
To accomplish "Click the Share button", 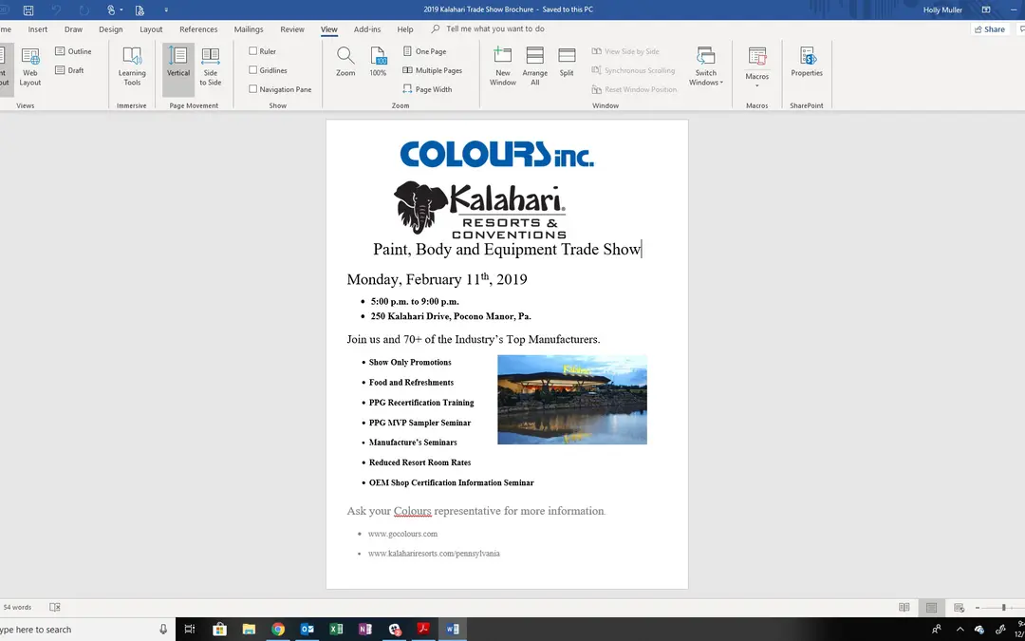I will pos(990,29).
